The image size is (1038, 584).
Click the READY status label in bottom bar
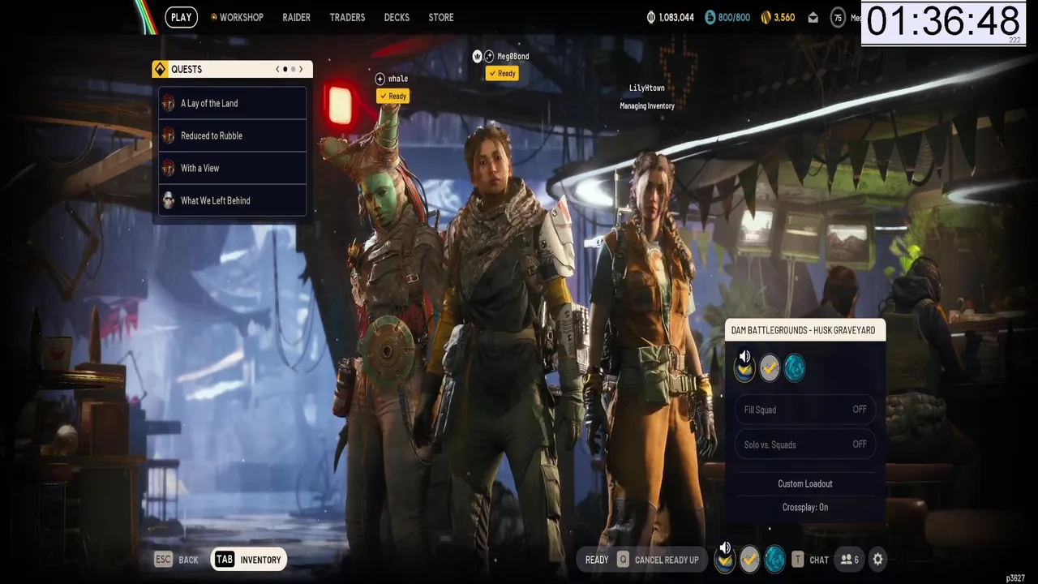click(x=597, y=559)
